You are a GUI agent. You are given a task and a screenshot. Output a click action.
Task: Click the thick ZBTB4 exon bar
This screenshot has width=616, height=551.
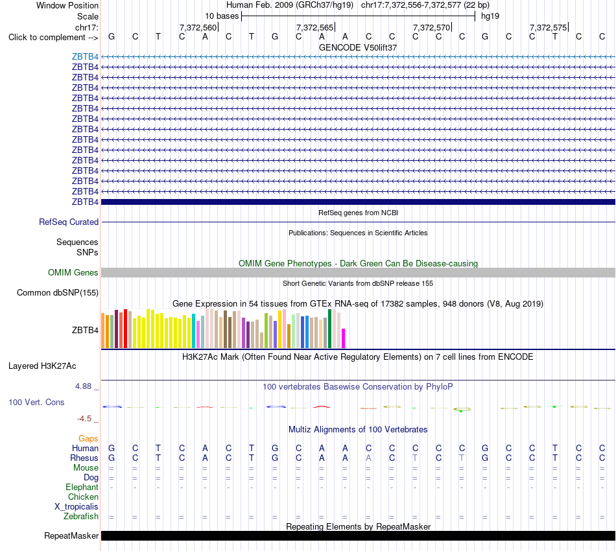tap(358, 202)
